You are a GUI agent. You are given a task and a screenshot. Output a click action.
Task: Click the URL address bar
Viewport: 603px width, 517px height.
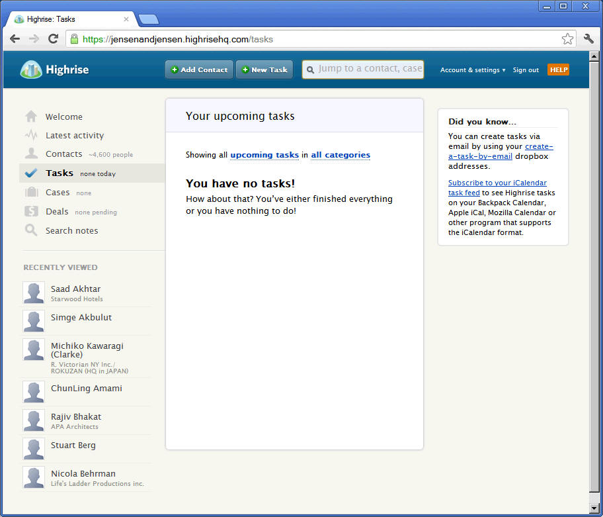click(x=321, y=39)
